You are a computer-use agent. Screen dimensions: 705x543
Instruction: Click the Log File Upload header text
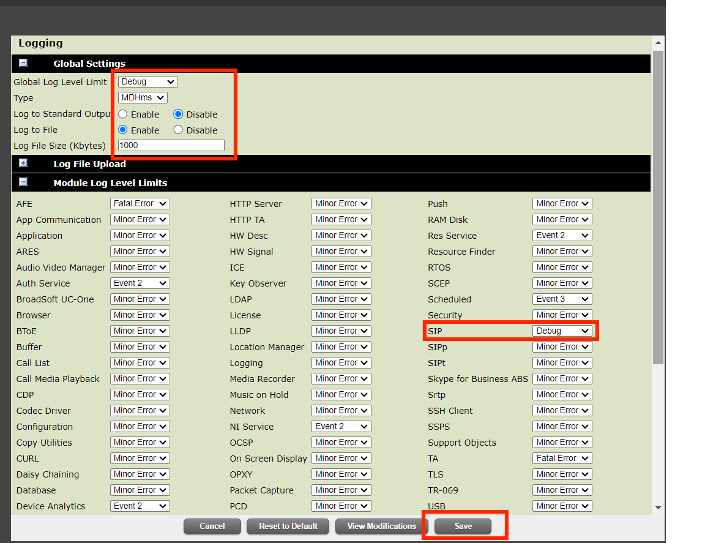(x=89, y=163)
